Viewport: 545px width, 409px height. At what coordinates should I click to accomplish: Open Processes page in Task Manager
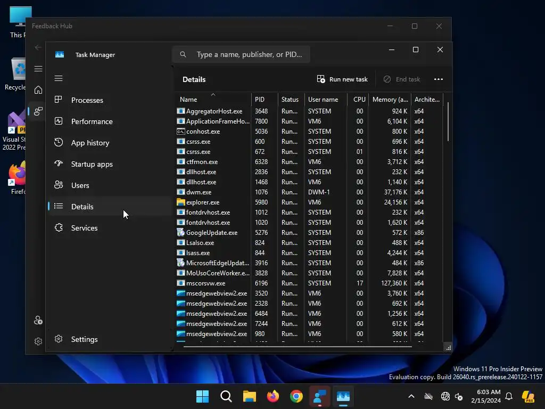110,100
